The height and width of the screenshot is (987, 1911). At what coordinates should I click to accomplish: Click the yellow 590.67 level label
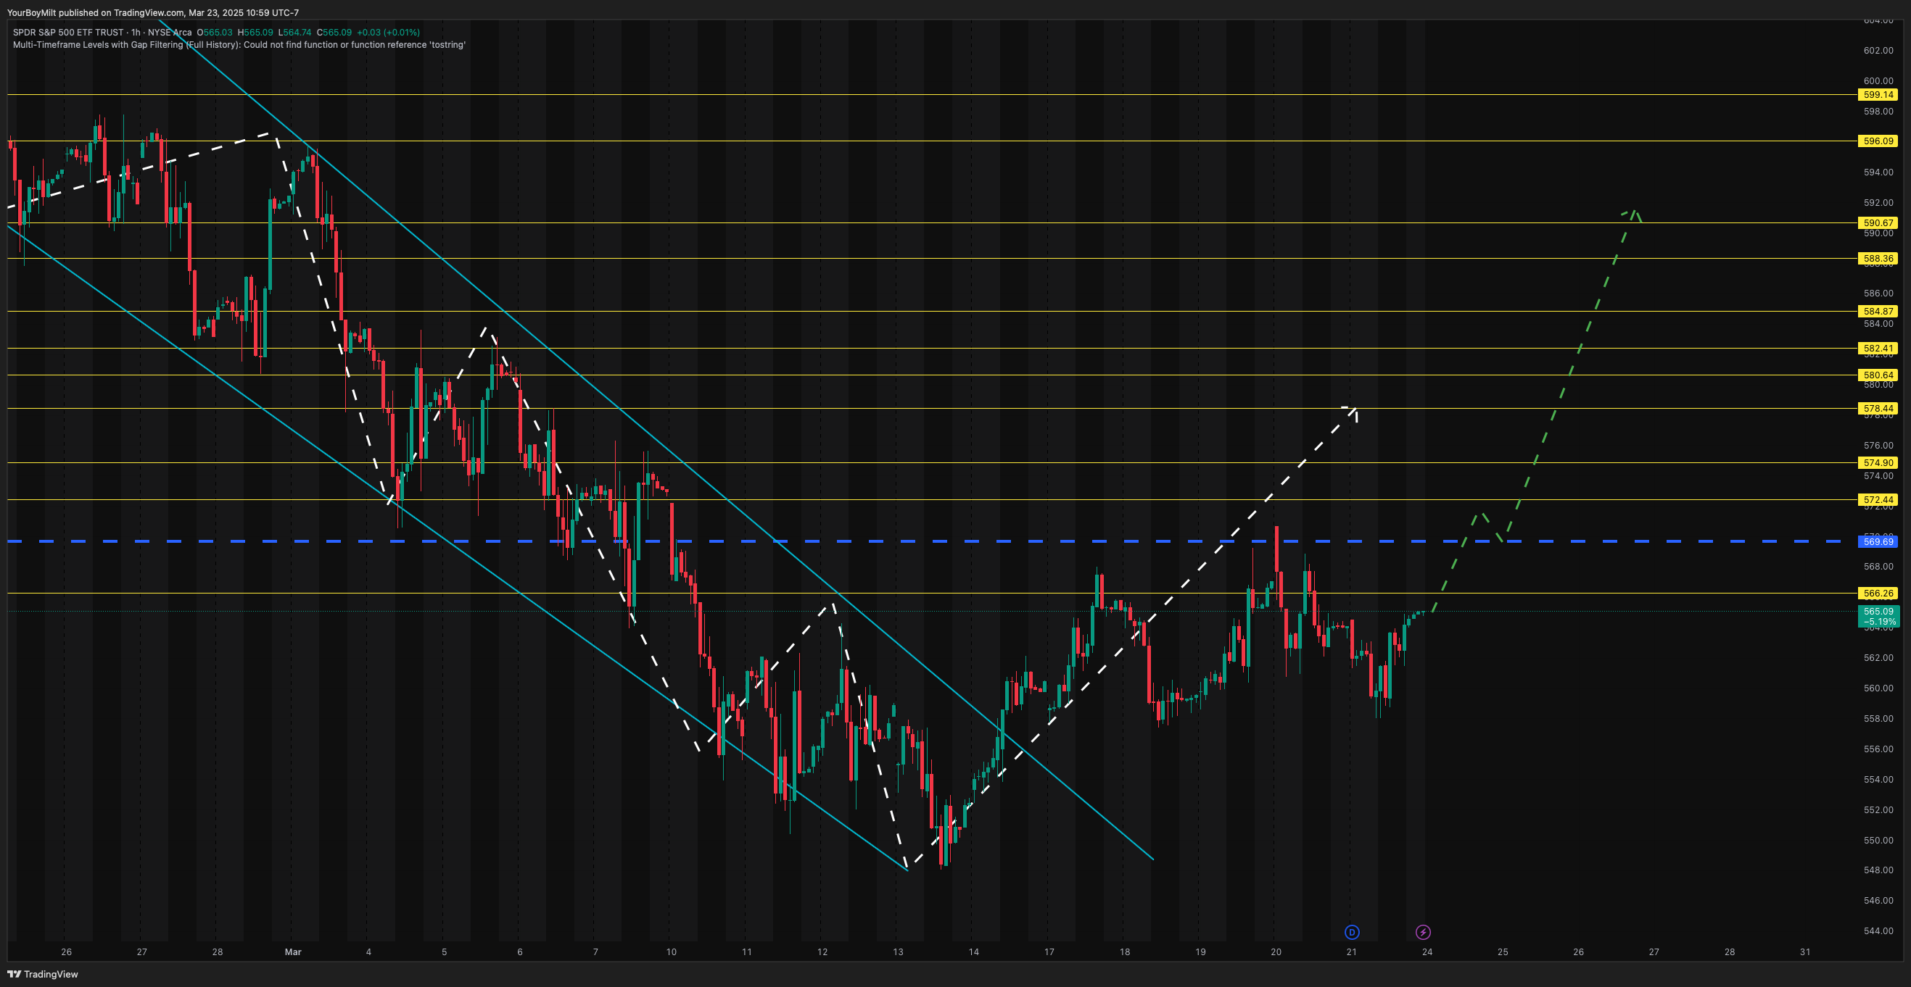pyautogui.click(x=1878, y=223)
